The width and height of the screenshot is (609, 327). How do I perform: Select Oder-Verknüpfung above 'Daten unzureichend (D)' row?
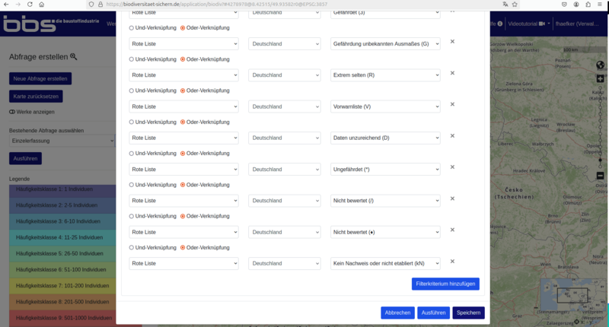pyautogui.click(x=183, y=122)
